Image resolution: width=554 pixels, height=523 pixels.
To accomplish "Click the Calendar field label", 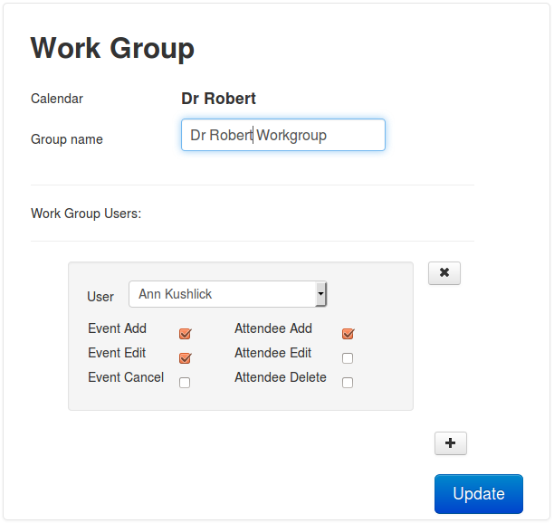I will click(57, 99).
